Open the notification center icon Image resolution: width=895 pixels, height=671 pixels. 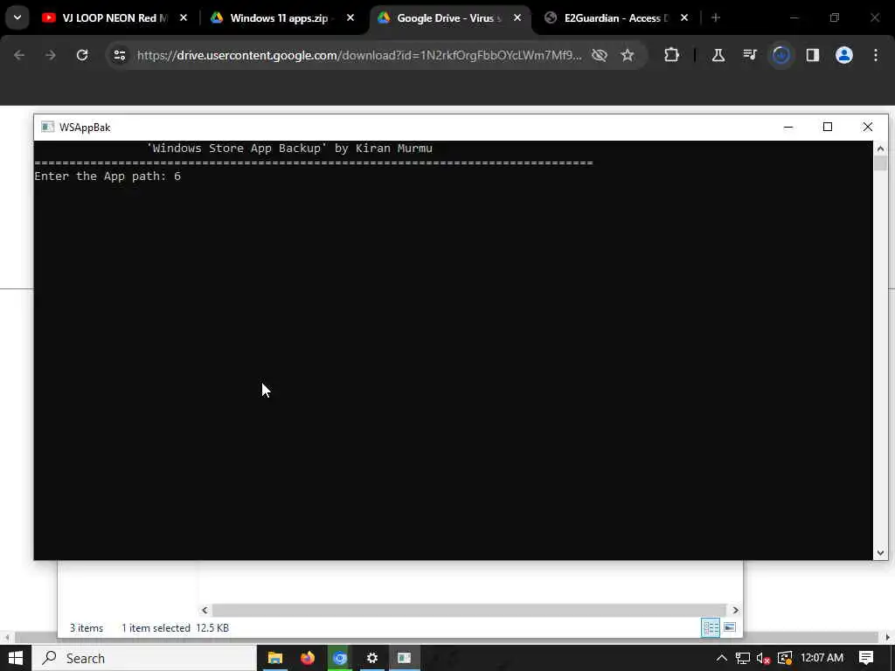click(866, 658)
